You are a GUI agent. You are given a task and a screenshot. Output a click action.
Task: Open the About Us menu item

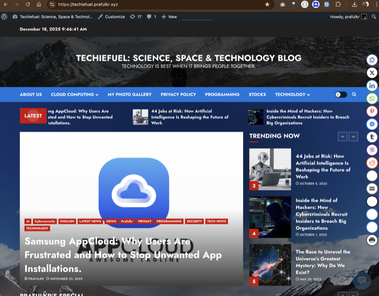(x=30, y=95)
